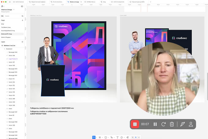Toggle the camera person icon in the recorder
Image resolution: width=208 pixels, height=139 pixels.
tap(191, 124)
